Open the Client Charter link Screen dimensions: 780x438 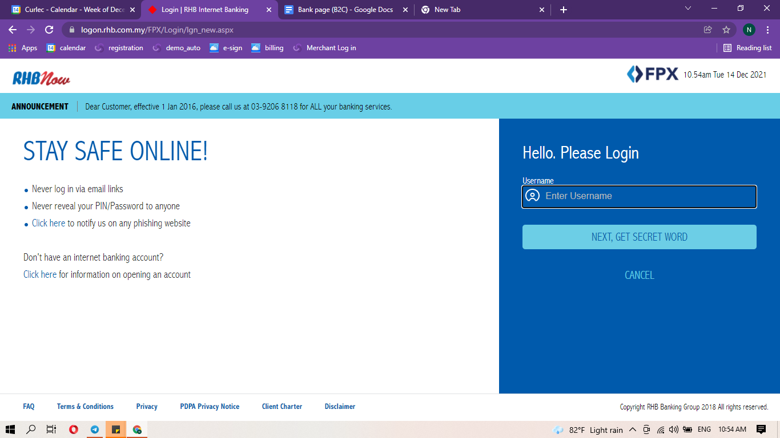pyautogui.click(x=282, y=407)
